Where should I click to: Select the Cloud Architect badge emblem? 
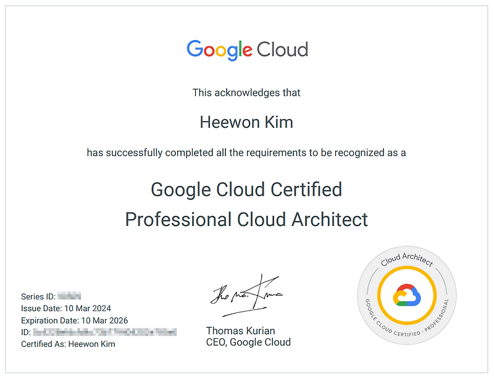point(408,296)
